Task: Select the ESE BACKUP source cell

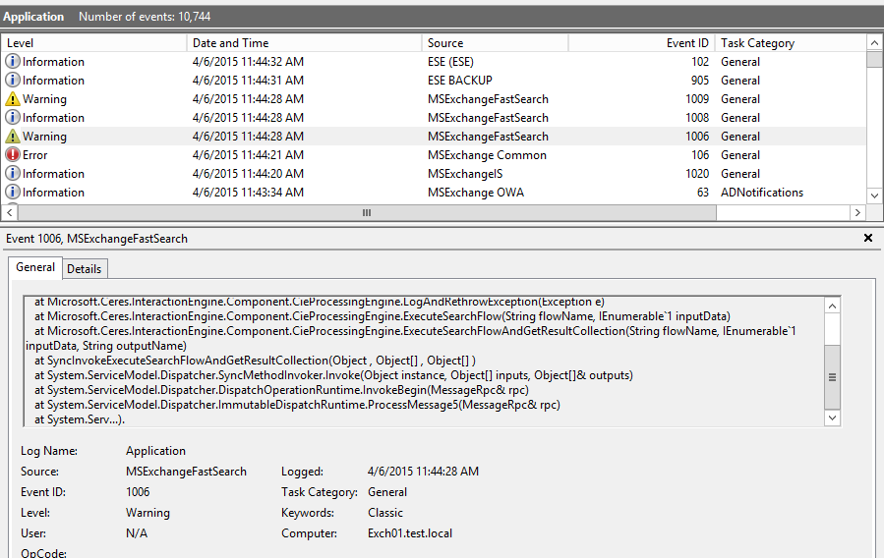Action: click(460, 80)
